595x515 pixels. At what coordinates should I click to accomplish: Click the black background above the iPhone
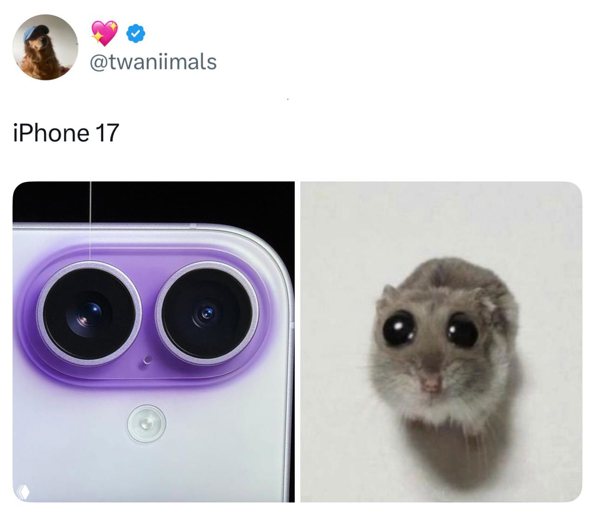click(x=153, y=202)
